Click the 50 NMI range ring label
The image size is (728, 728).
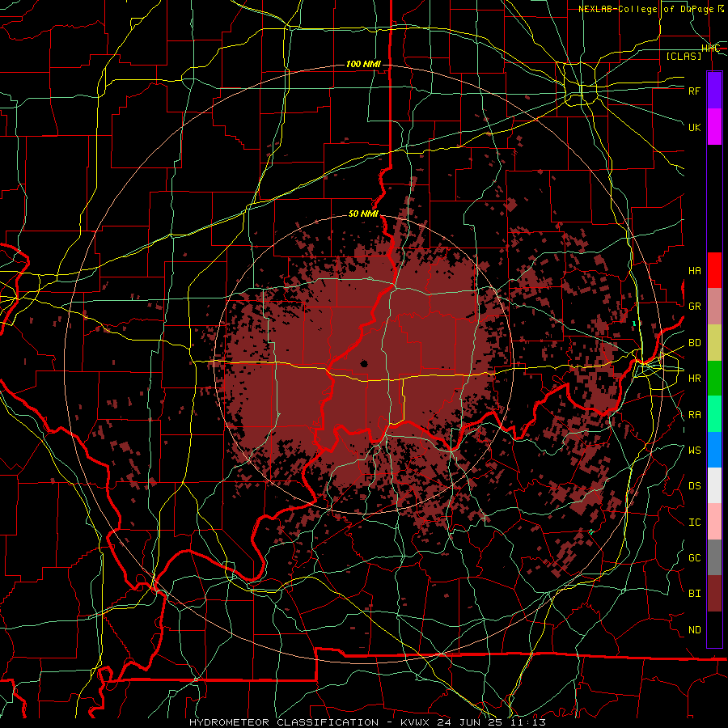[x=363, y=214]
